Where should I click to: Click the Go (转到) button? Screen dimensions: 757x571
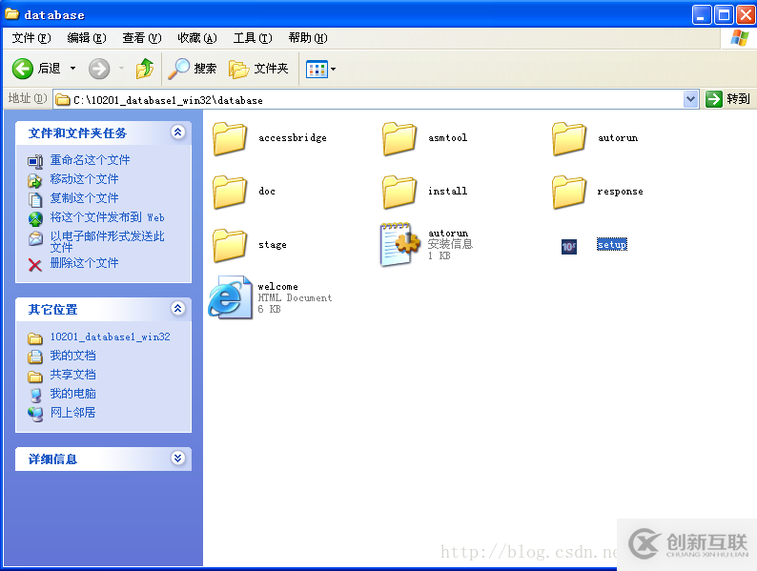tap(727, 99)
